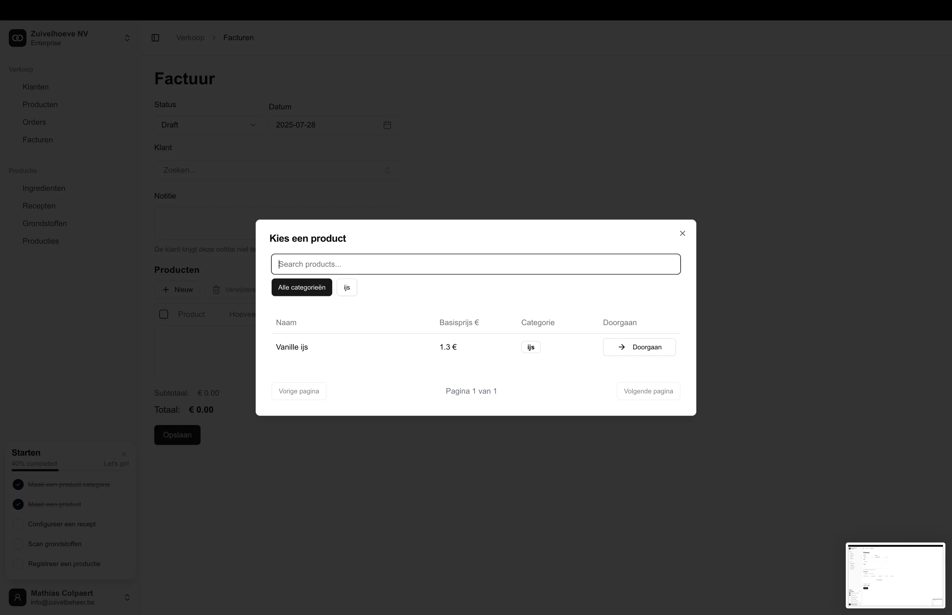Click the user avatar icon
952x615 pixels.
pos(18,597)
